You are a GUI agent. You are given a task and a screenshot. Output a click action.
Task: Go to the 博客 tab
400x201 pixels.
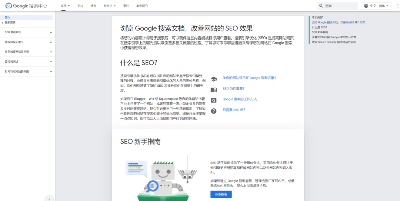[x=93, y=6]
